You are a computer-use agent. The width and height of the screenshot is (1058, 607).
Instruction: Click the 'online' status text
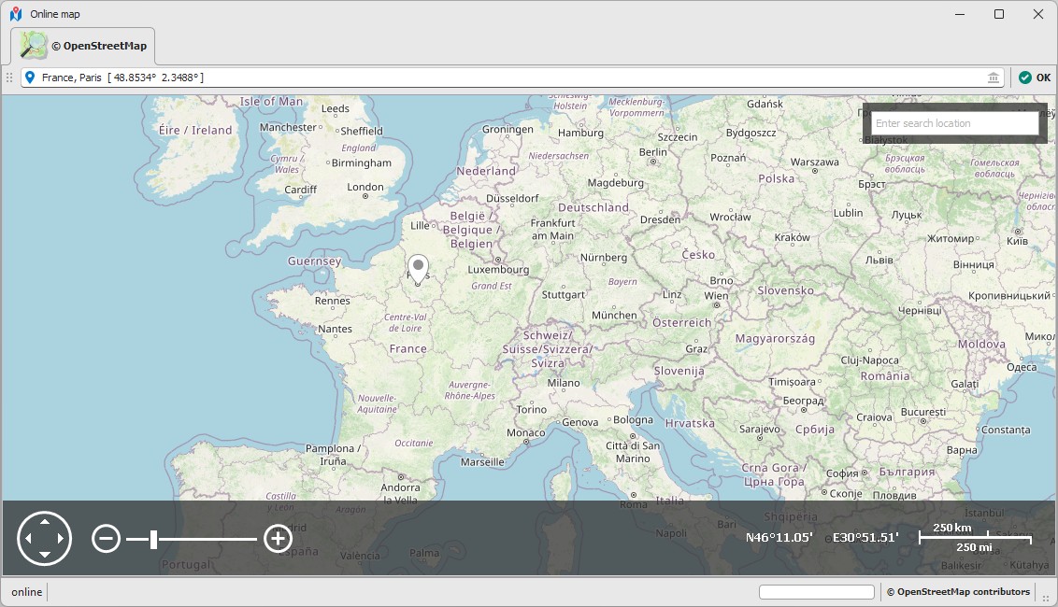coord(27,592)
